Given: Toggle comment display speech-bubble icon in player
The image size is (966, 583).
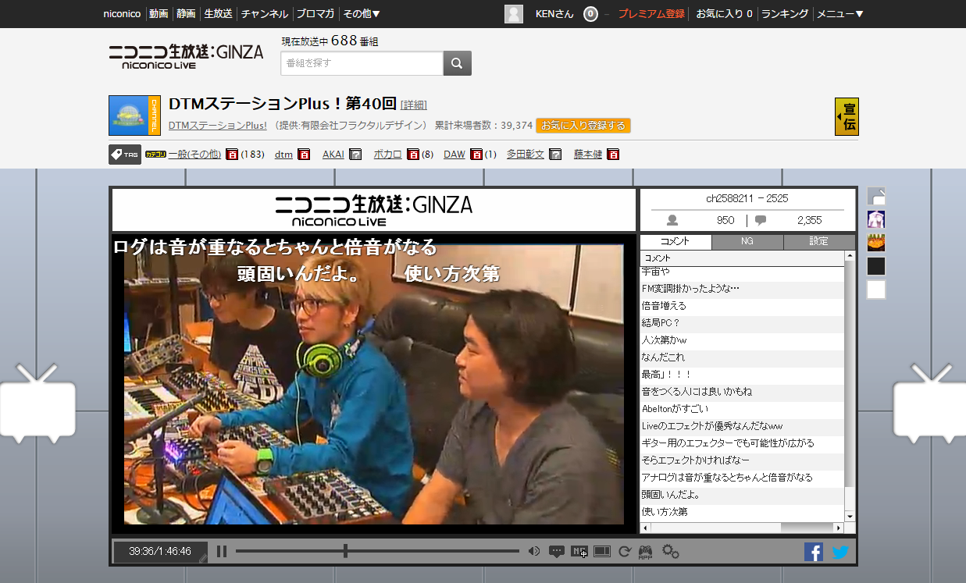Looking at the screenshot, I should click(557, 552).
